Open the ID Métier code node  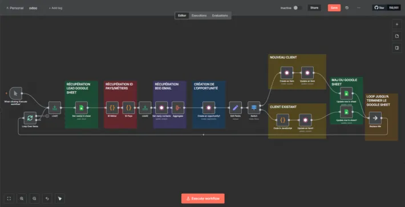point(112,108)
